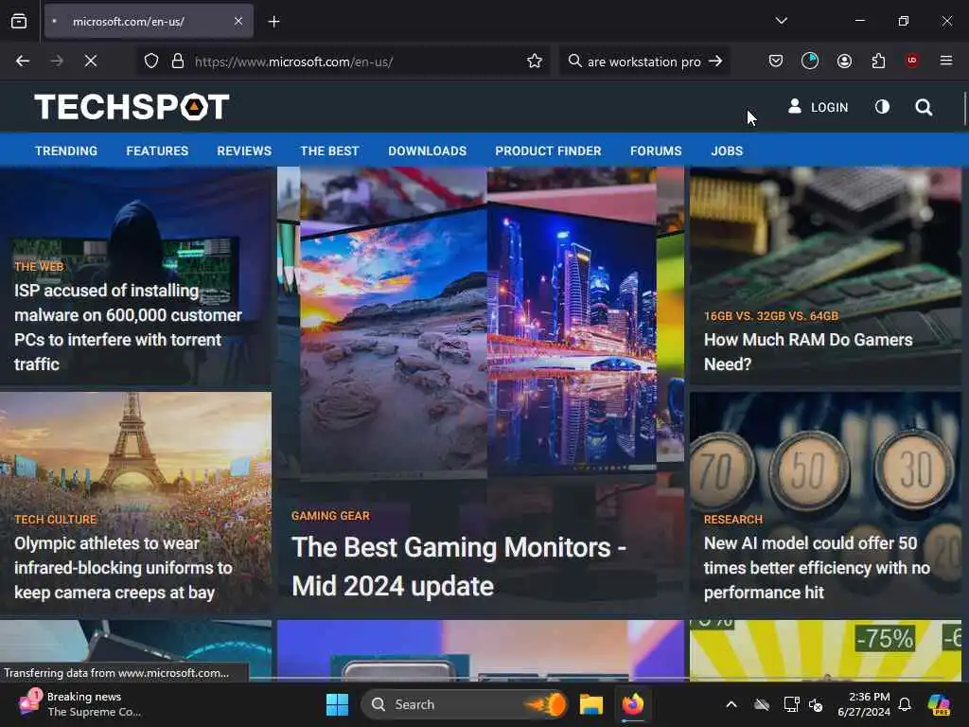Open the JOBS menu item
Viewport: 969px width, 727px height.
point(727,151)
